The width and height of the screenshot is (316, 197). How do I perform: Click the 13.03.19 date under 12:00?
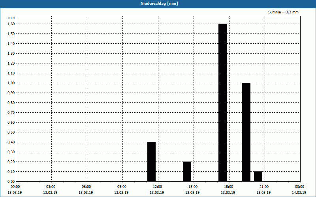157,192
